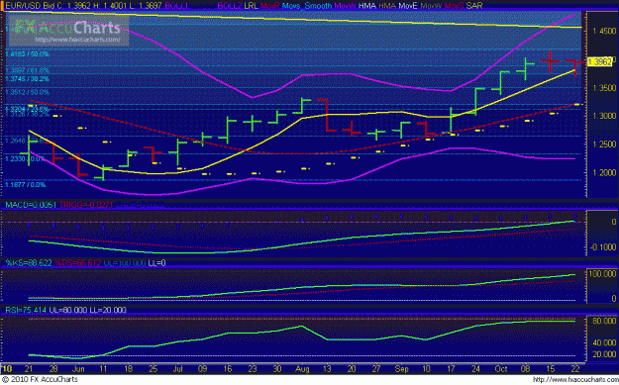This screenshot has width=619, height=385.
Task: Select the SAR indicator label
Action: (x=473, y=6)
